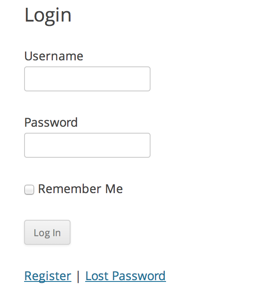Open the Register link

coord(48,276)
